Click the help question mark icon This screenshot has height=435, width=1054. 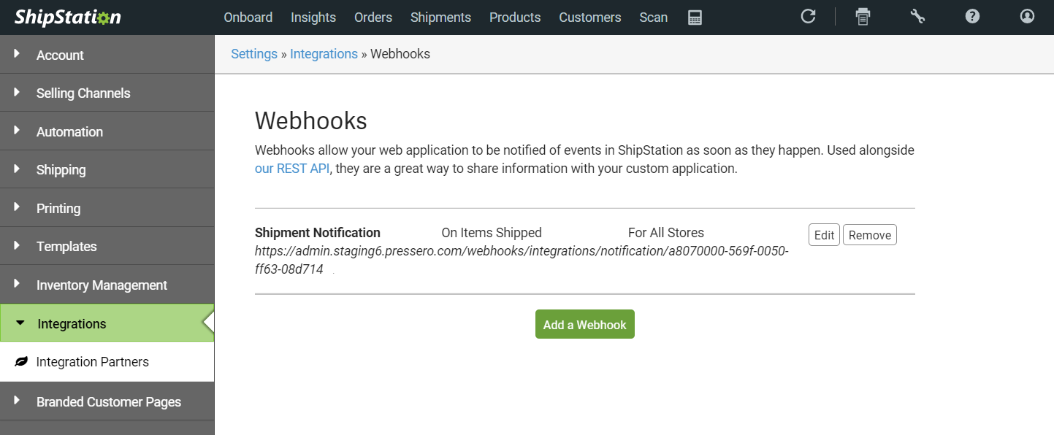[x=972, y=16]
